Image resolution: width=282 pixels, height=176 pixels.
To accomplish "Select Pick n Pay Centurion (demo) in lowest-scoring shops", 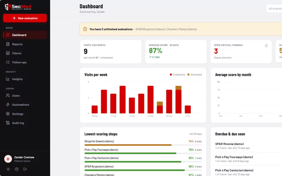I will [x=102, y=158].
